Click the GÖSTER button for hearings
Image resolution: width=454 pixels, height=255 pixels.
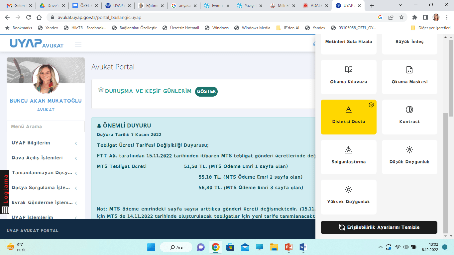[x=206, y=92]
